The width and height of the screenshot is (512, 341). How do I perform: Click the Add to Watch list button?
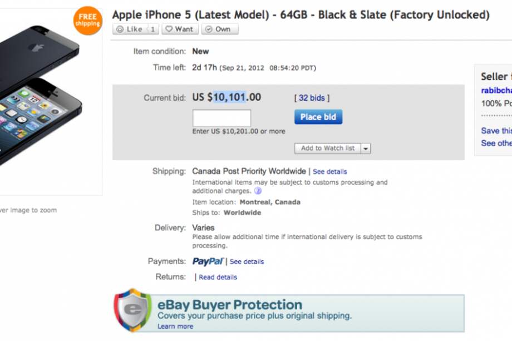(x=328, y=149)
